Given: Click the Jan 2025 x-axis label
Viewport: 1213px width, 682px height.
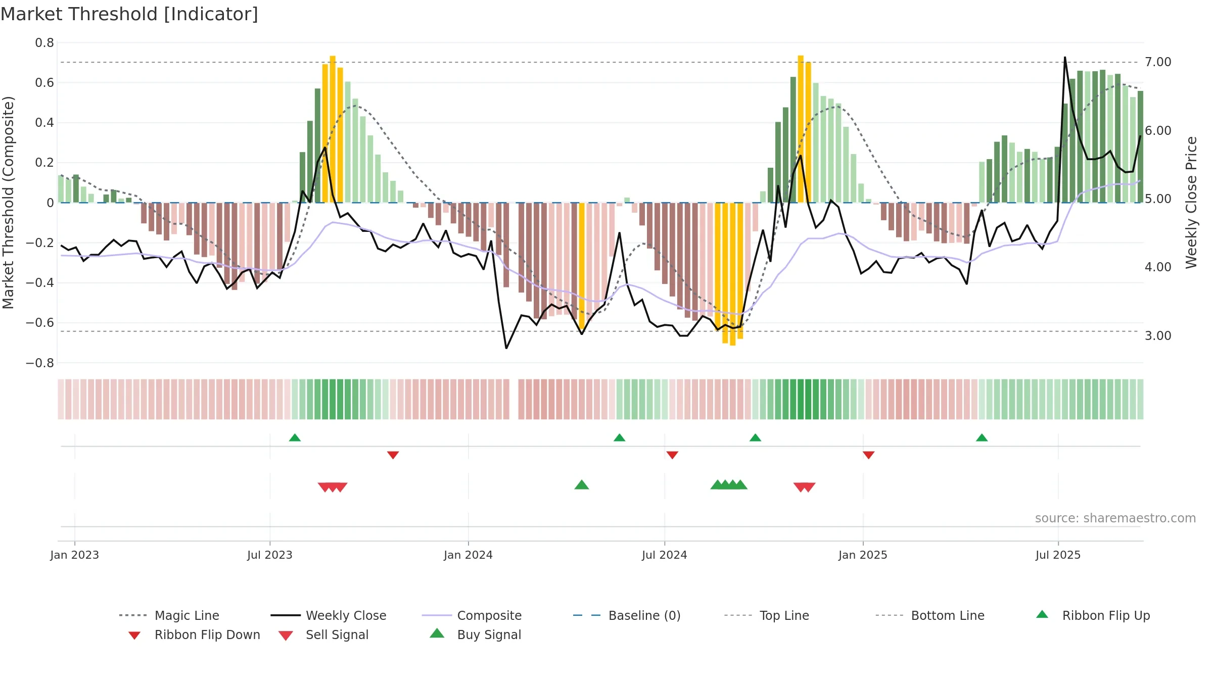Looking at the screenshot, I should (863, 555).
